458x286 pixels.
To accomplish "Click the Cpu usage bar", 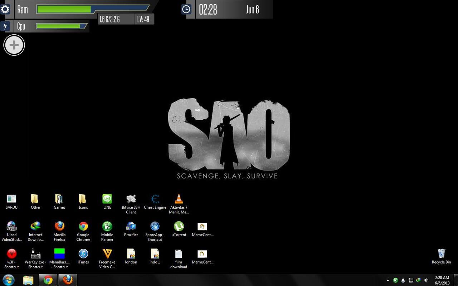I will (x=62, y=26).
